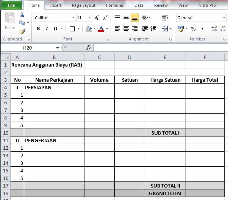Select the Format Painter brush
Screen dimensions: 228x200
coord(22,31)
